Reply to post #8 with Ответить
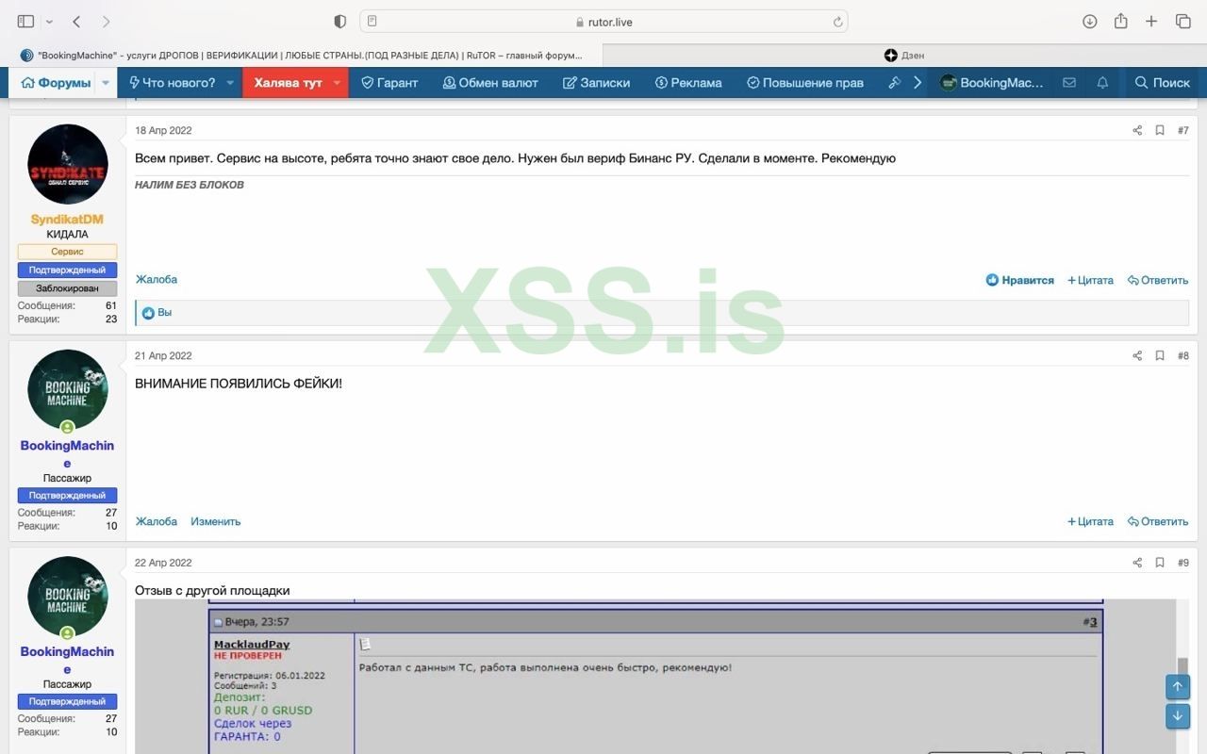This screenshot has height=754, width=1207. pyautogui.click(x=1158, y=521)
